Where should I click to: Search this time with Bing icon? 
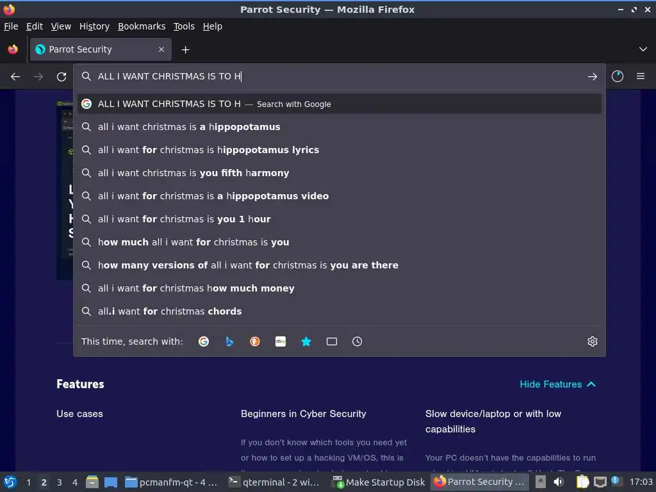229,341
